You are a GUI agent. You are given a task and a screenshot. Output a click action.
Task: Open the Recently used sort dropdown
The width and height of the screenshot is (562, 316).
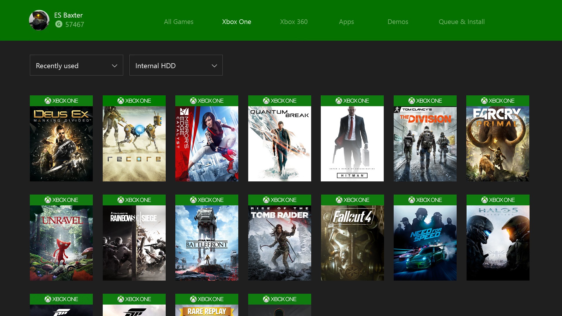point(76,65)
